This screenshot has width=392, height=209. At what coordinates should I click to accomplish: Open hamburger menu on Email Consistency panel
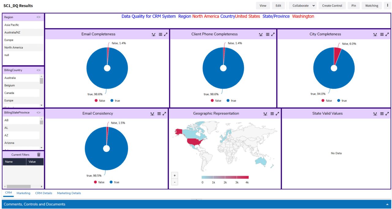coord(159,114)
